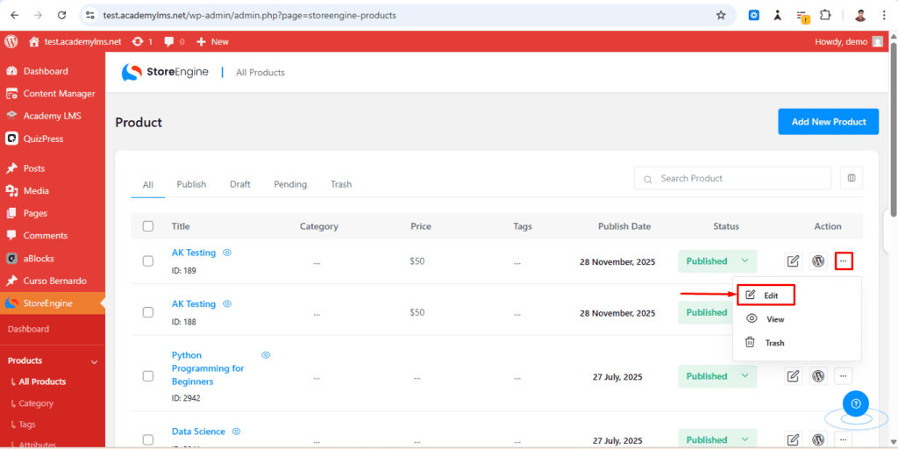Open Published status dropdown for Python Programming
Viewport: 898px width, 449px height.
[717, 376]
